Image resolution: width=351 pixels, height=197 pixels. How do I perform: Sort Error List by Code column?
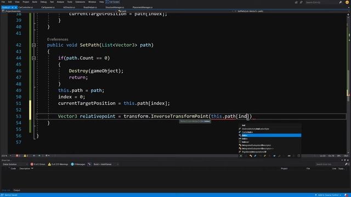click(13, 169)
